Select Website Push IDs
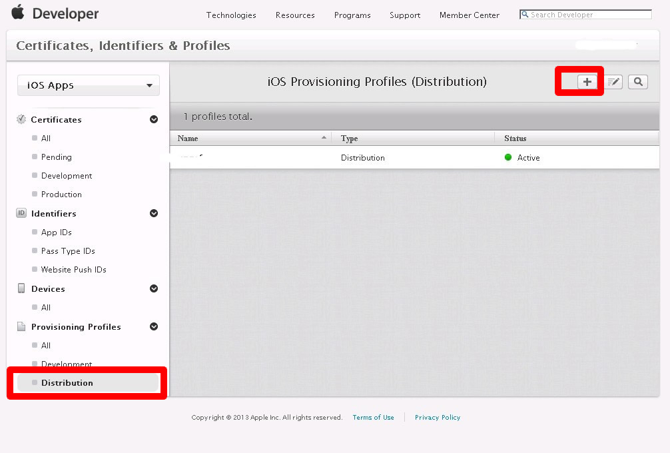The image size is (670, 453). click(73, 269)
